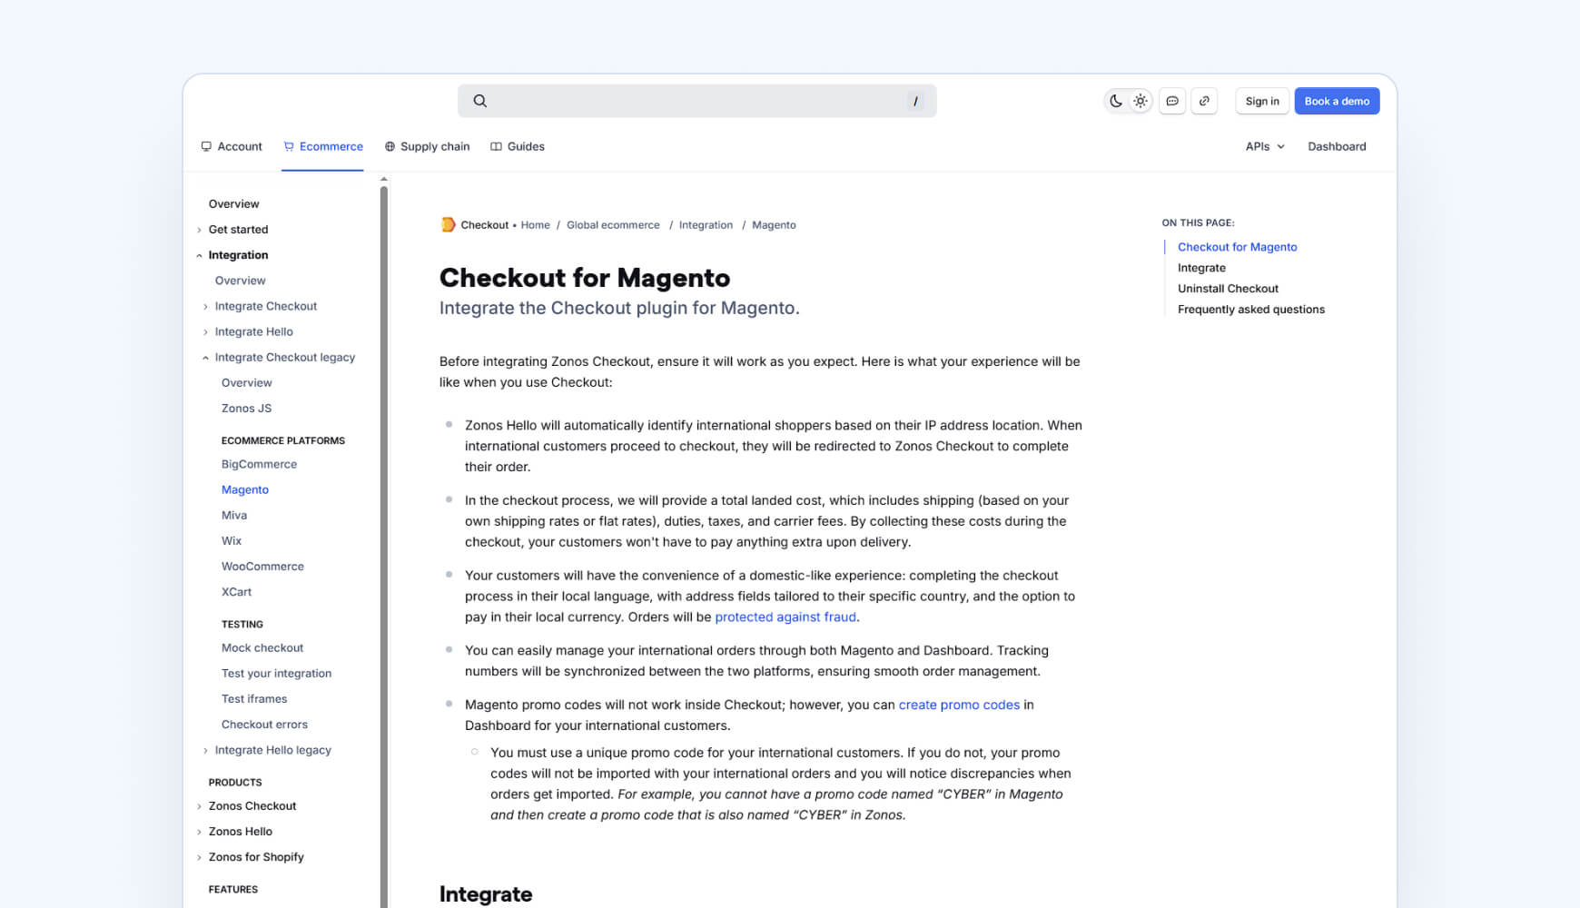This screenshot has width=1580, height=908.
Task: Click Ecommerce tab cart icon
Action: 289,146
